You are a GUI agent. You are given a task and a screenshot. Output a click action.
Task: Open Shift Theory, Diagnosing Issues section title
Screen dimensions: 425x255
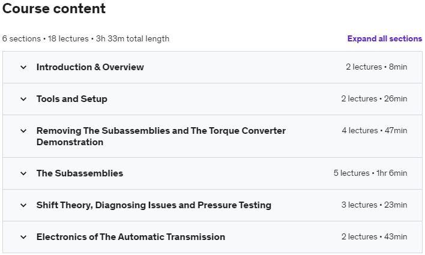tap(154, 205)
